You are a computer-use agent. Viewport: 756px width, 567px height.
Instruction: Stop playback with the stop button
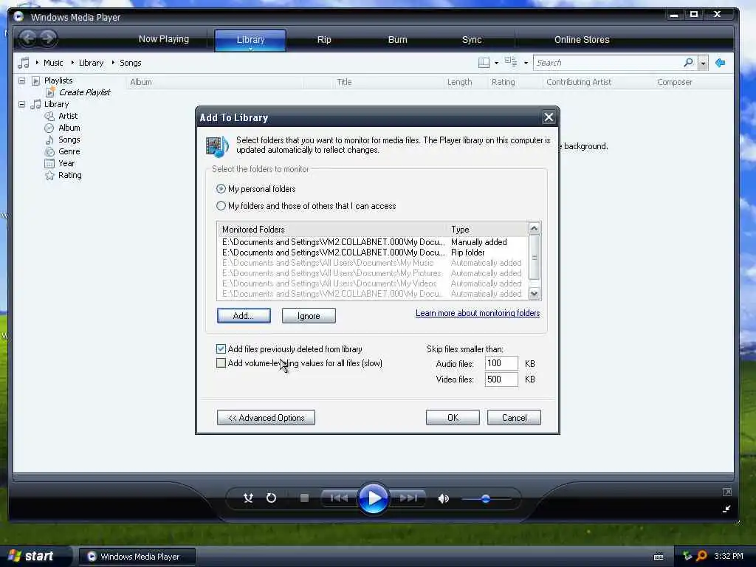pos(304,498)
